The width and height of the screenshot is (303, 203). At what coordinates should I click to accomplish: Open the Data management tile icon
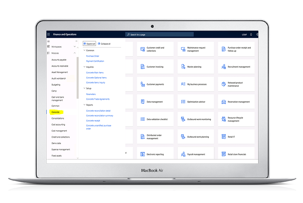pos(143,102)
